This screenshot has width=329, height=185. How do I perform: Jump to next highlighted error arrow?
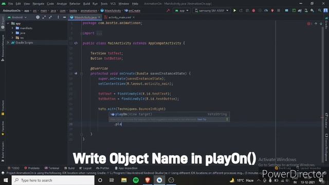[x=321, y=24]
